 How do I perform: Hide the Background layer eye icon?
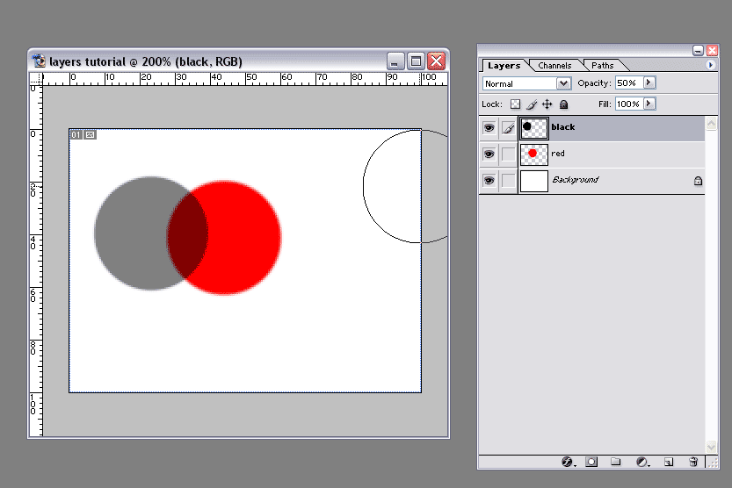(x=489, y=181)
